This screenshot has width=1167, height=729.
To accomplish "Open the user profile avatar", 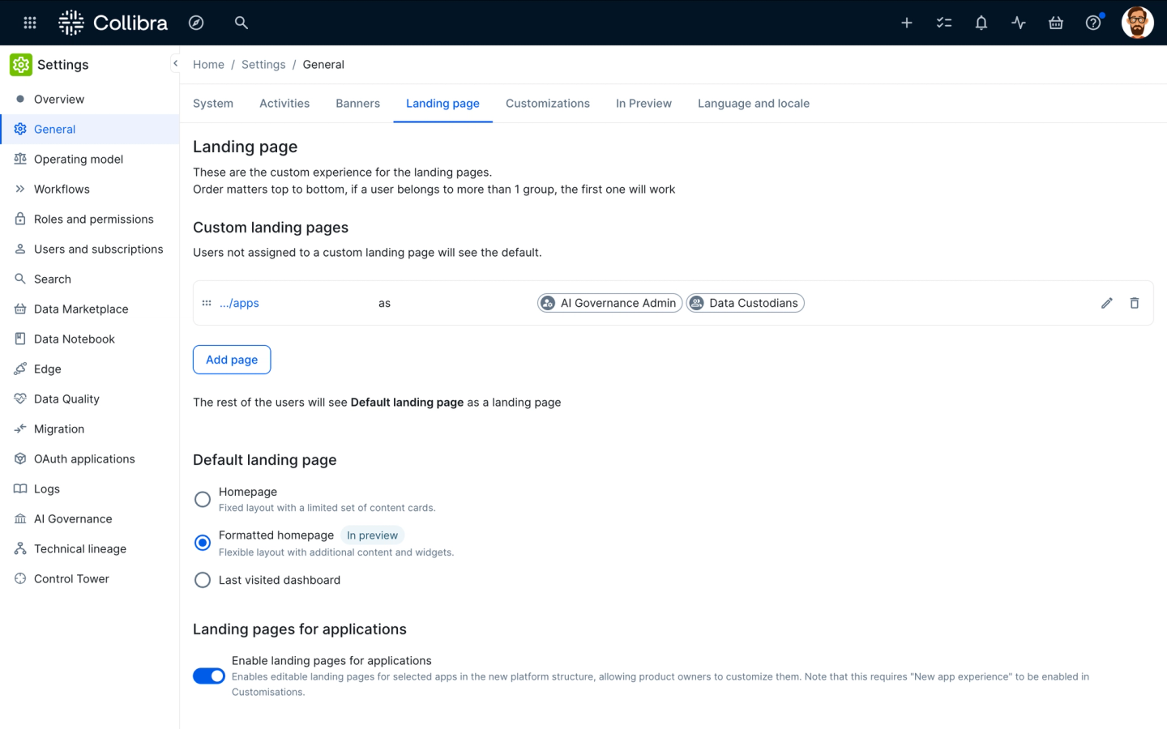I will [x=1137, y=23].
